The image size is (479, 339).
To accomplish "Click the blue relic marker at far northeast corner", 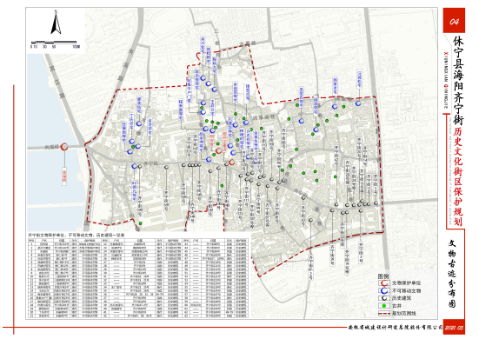I will pyautogui.click(x=358, y=103).
